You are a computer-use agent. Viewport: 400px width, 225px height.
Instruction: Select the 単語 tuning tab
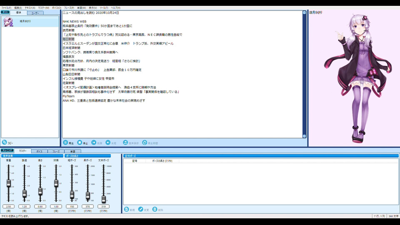[x=72, y=151]
